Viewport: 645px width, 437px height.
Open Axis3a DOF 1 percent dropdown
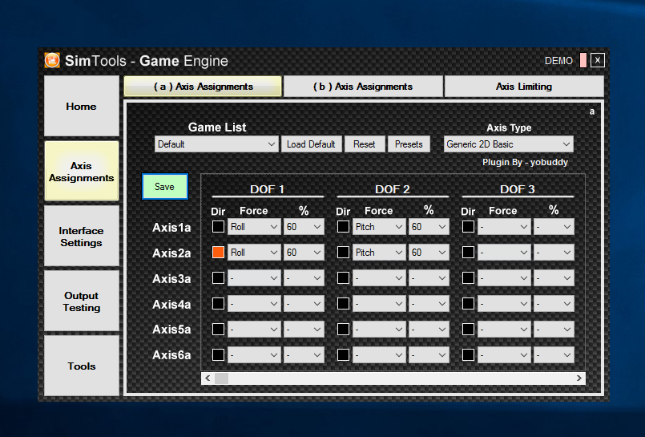click(304, 278)
